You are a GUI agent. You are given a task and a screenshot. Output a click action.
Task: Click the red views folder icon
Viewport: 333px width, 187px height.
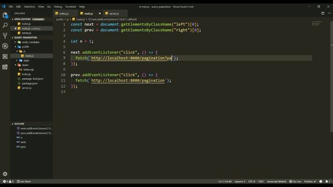point(19,65)
